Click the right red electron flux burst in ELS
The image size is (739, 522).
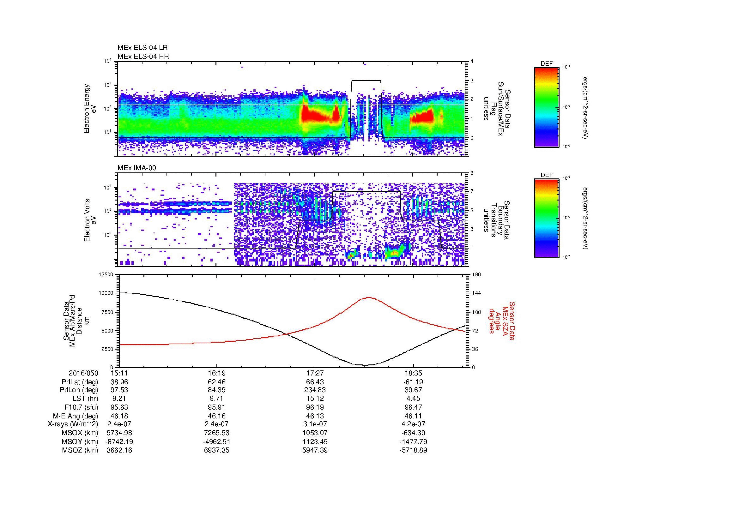coord(422,117)
